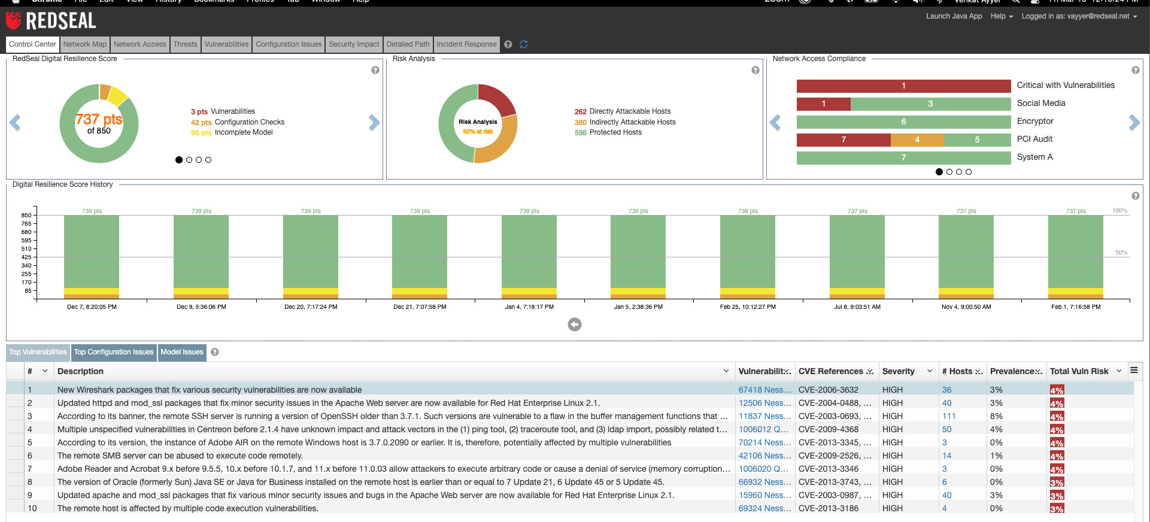Open help for Digital Resilience Score panel

[x=375, y=70]
